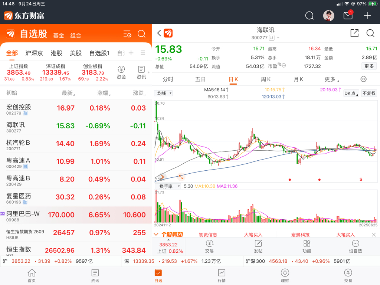Open 理财 wealth in bottom bar
The image size is (380, 285).
(x=285, y=276)
